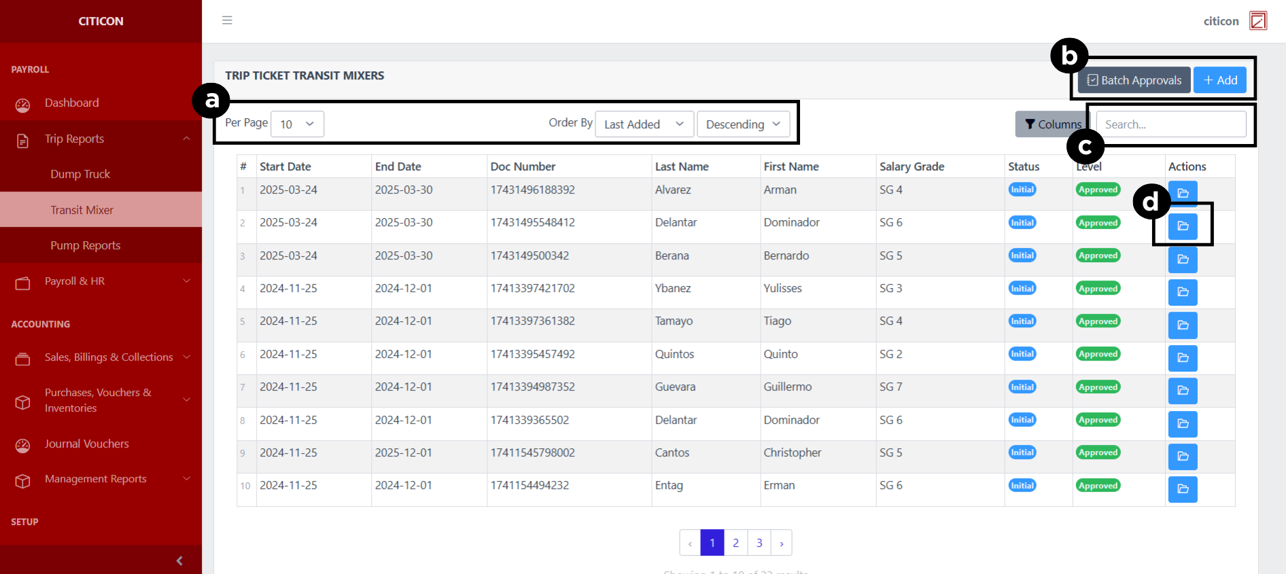Open folder action for Guevara row
This screenshot has height=574, width=1286.
point(1183,391)
